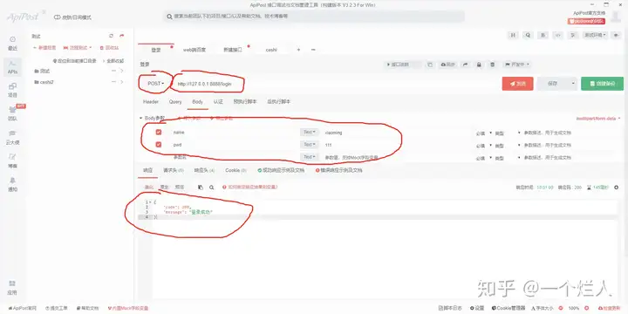This screenshot has height=314, width=628.
Task: Open the 通知 notifications sidebar icon
Action: click(12, 185)
